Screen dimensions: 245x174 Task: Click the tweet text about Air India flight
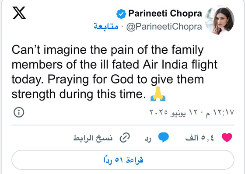click(x=115, y=72)
